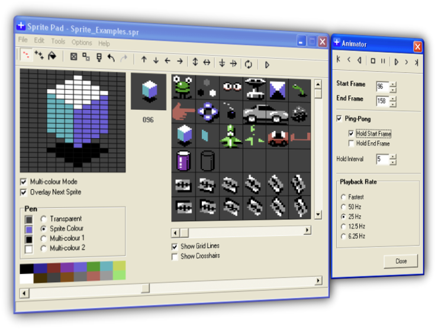
Task: Open the File menu
Action: [x=22, y=40]
